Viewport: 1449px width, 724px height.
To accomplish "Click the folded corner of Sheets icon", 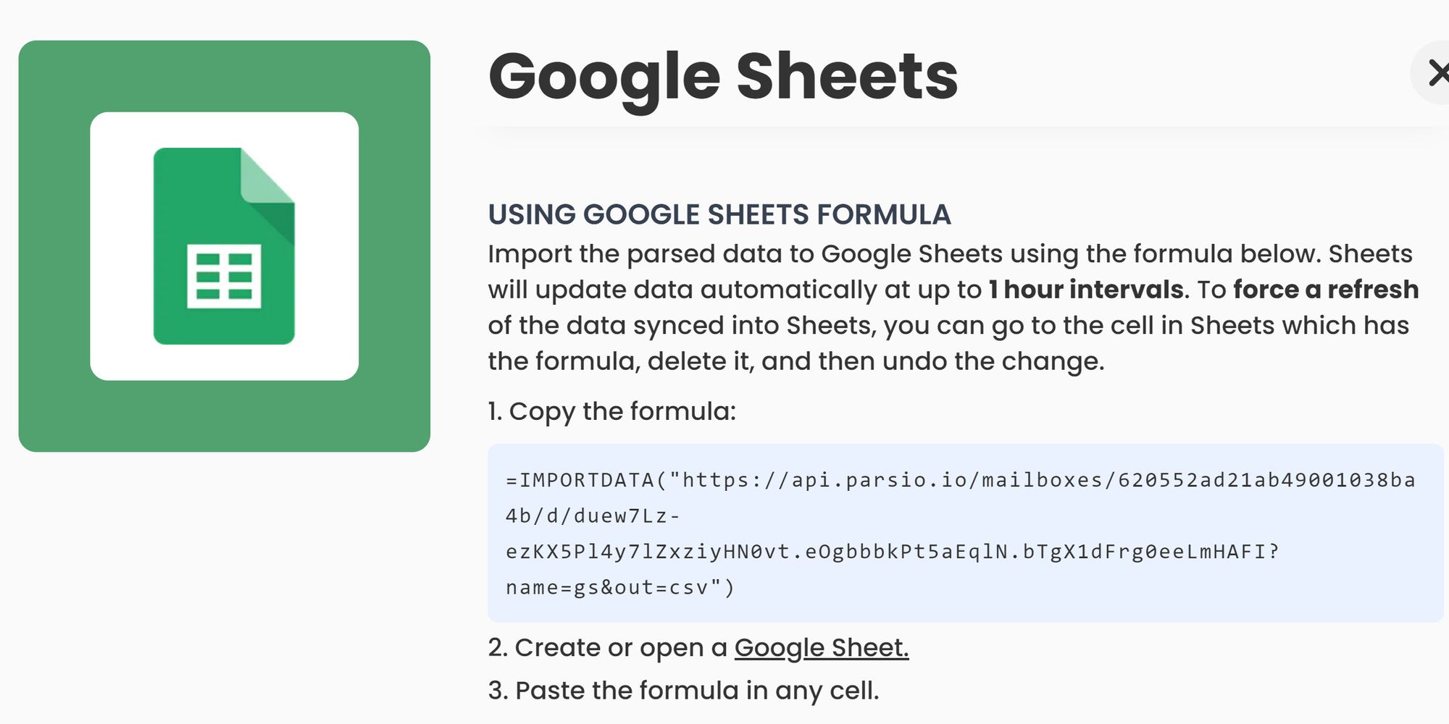I will (267, 176).
